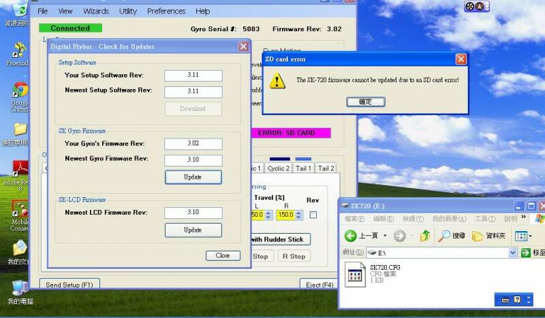
Task: Go Back in the SK720 Explorer window
Action: pos(351,236)
